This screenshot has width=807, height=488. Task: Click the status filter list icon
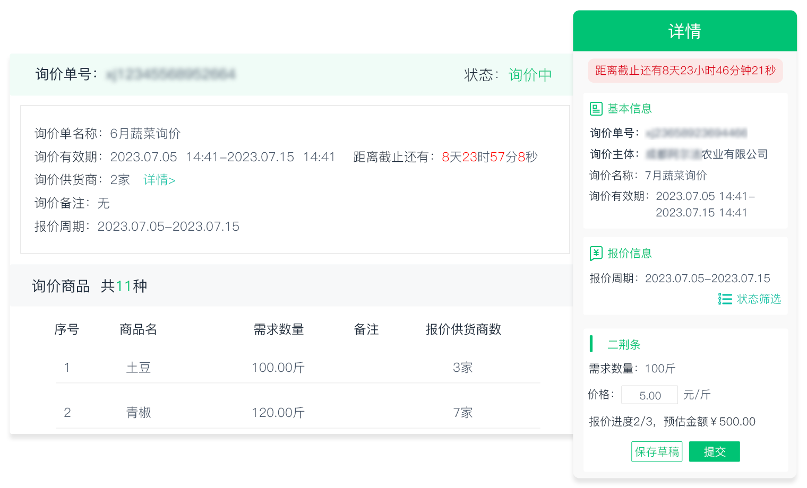click(x=725, y=299)
